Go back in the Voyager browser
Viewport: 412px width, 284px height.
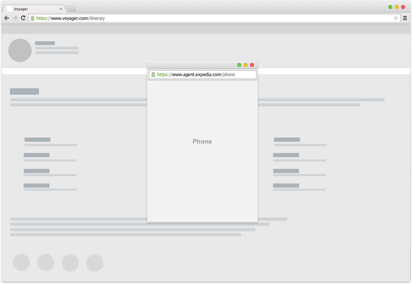click(7, 18)
